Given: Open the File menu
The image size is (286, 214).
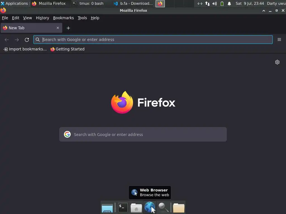Looking at the screenshot, I should [x=5, y=18].
